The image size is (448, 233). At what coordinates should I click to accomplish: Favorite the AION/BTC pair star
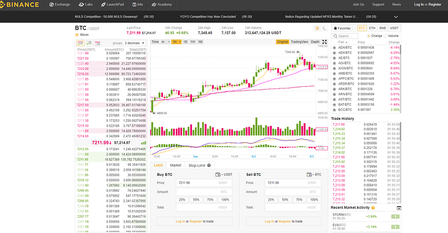334,68
